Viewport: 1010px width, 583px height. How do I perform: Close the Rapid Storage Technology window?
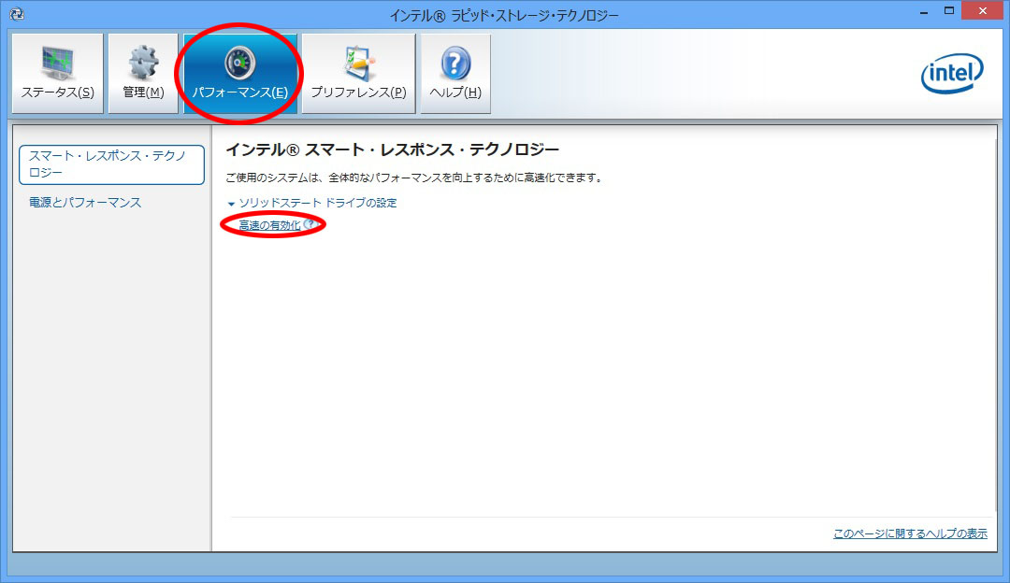(985, 11)
